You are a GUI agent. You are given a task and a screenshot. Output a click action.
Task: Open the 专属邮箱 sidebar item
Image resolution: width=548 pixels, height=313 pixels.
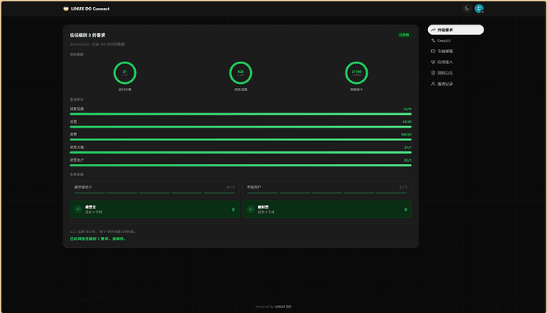click(x=456, y=52)
